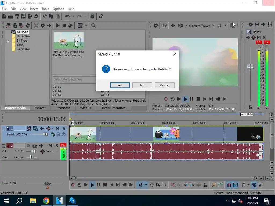Click the Undo arrow icon
The height and width of the screenshot is (206, 275).
tap(67, 16)
